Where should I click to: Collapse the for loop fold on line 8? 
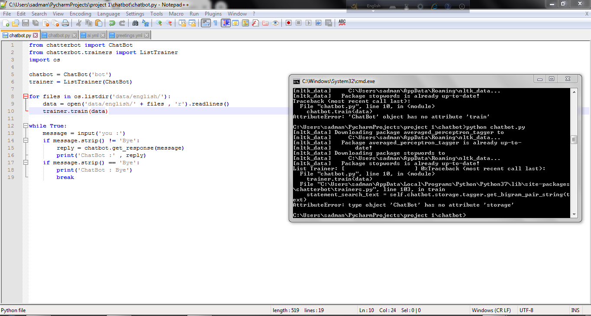(26, 96)
